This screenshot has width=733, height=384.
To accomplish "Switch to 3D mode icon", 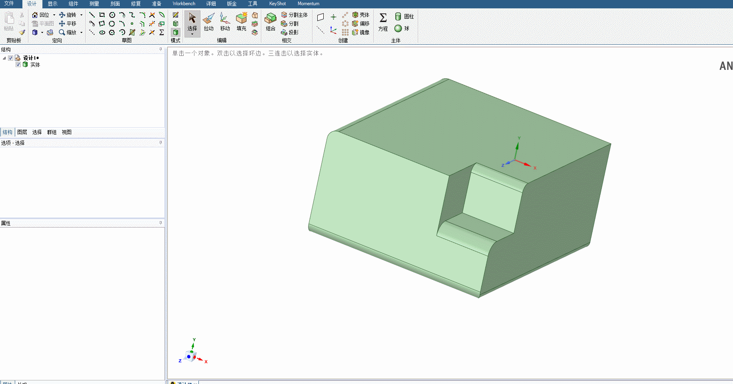I will [x=176, y=32].
